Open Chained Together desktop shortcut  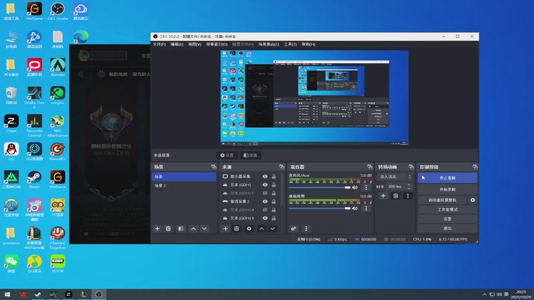tap(57, 238)
